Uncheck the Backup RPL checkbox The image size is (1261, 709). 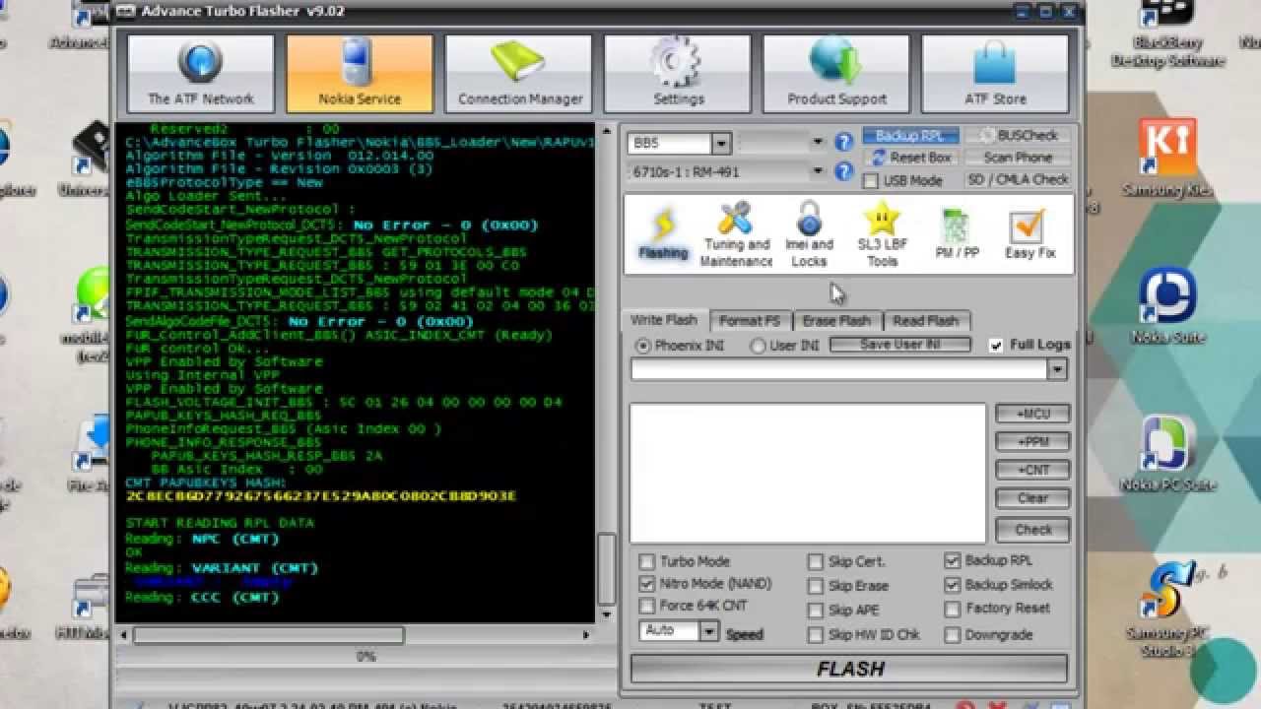pos(952,560)
